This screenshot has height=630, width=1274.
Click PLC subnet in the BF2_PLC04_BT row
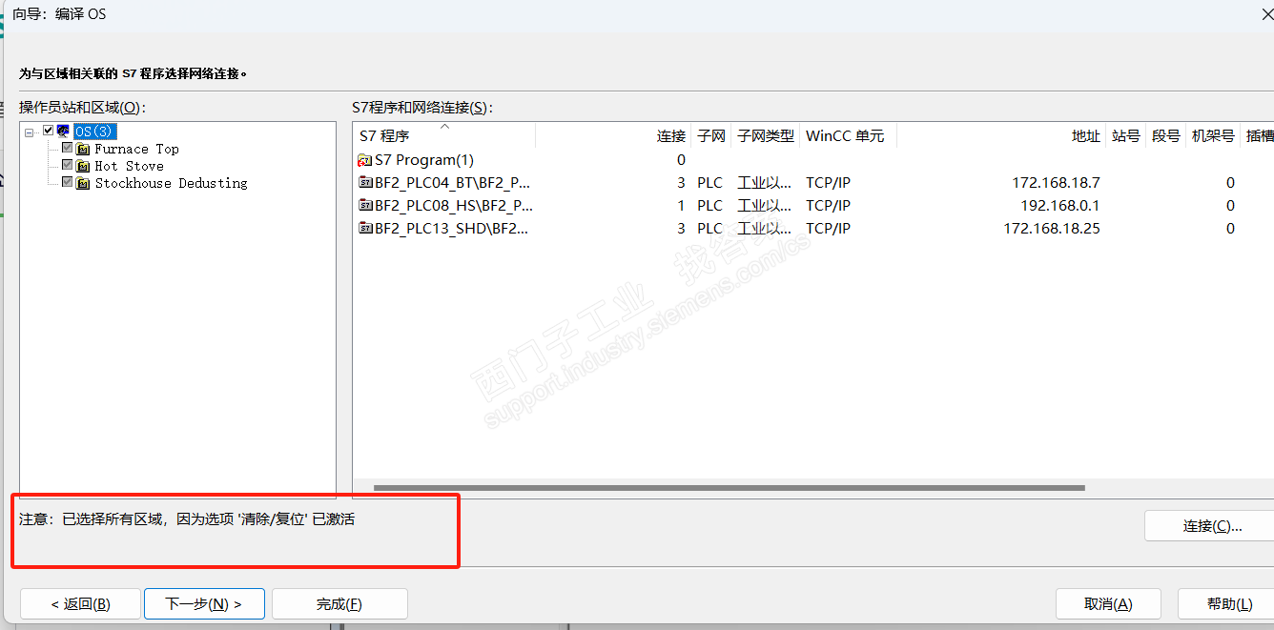coord(709,182)
